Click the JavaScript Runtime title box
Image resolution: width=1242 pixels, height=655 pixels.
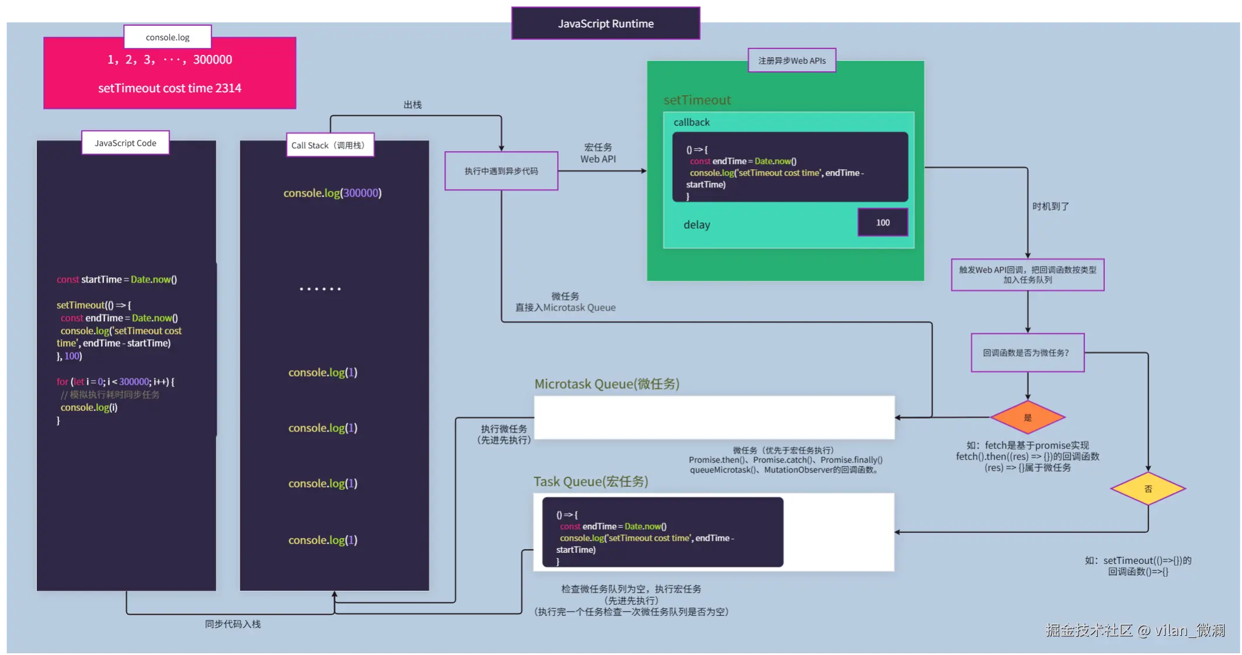click(606, 23)
